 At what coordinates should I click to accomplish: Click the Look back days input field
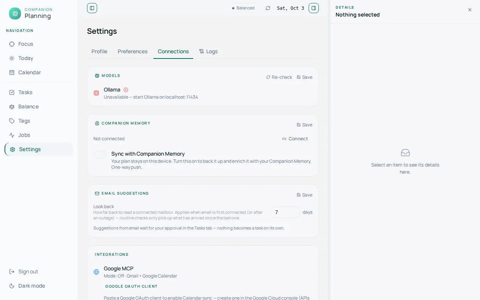tap(285, 212)
